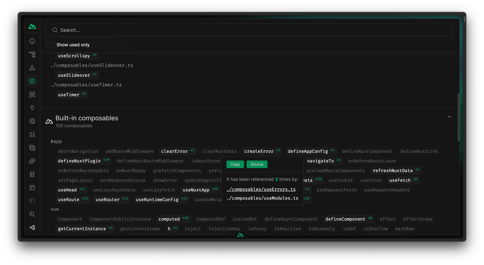
Task: Launch VS Code from the sidebar icon
Action: 32,227
